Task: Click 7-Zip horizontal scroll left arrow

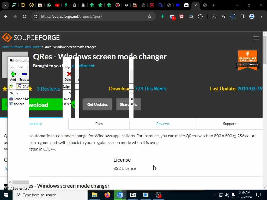Action: [x=10, y=182]
